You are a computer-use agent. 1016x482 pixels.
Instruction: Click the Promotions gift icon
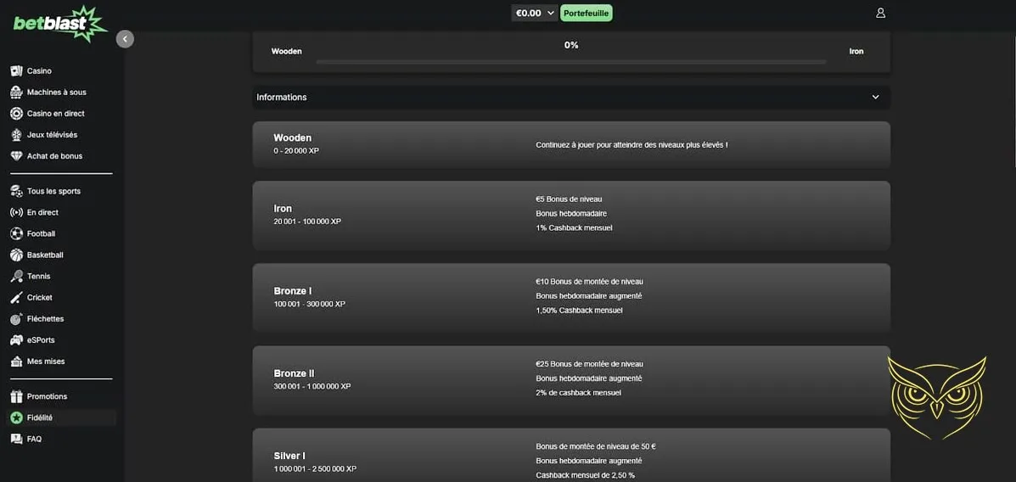coord(16,396)
